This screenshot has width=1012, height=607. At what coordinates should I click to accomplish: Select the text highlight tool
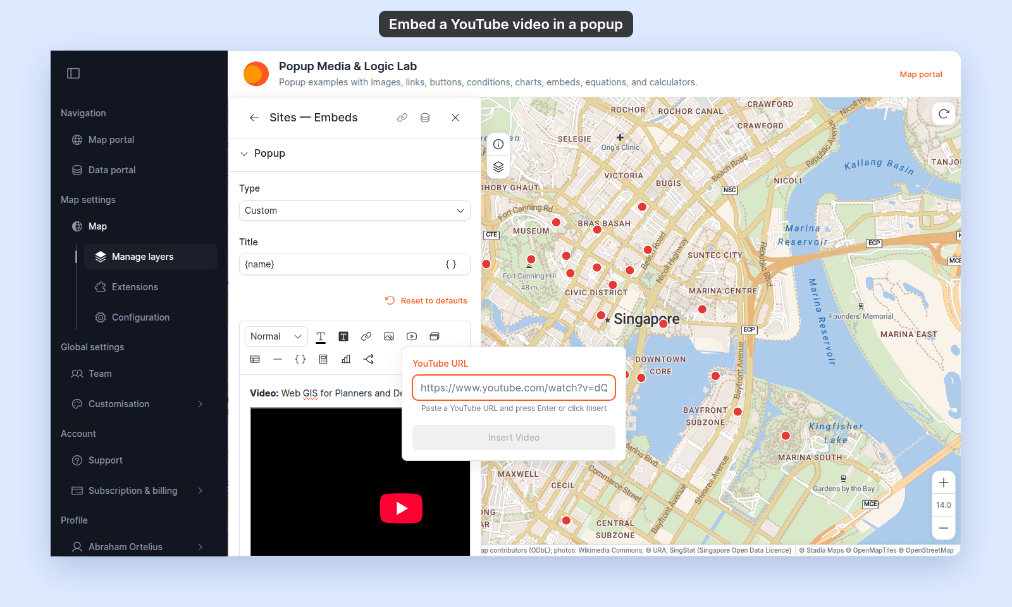click(x=343, y=336)
